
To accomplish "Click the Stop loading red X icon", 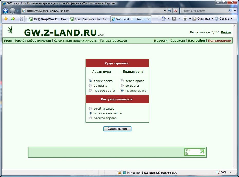I will (x=176, y=11).
